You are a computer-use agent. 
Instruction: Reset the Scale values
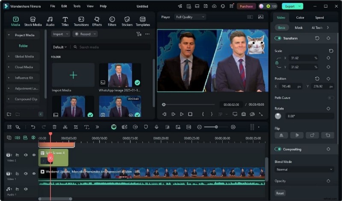click(x=331, y=51)
